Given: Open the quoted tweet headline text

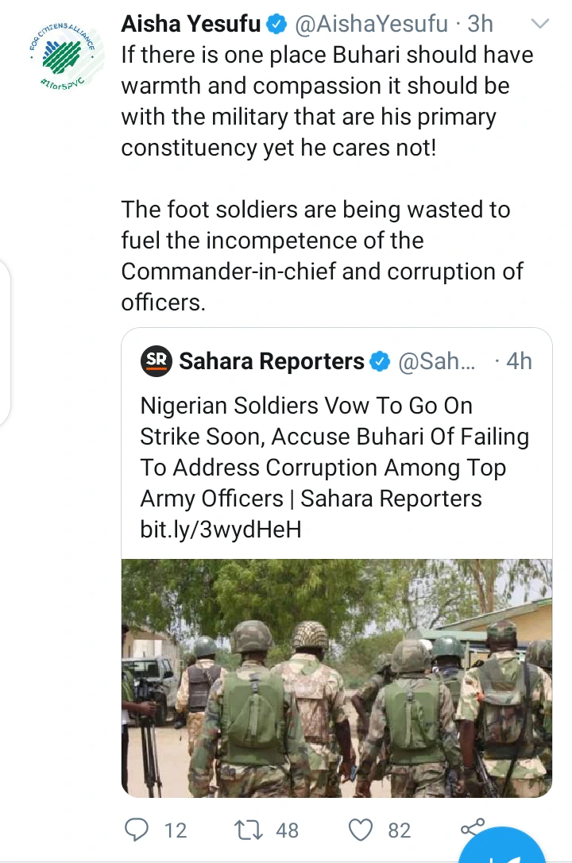Looking at the screenshot, I should point(334,452).
